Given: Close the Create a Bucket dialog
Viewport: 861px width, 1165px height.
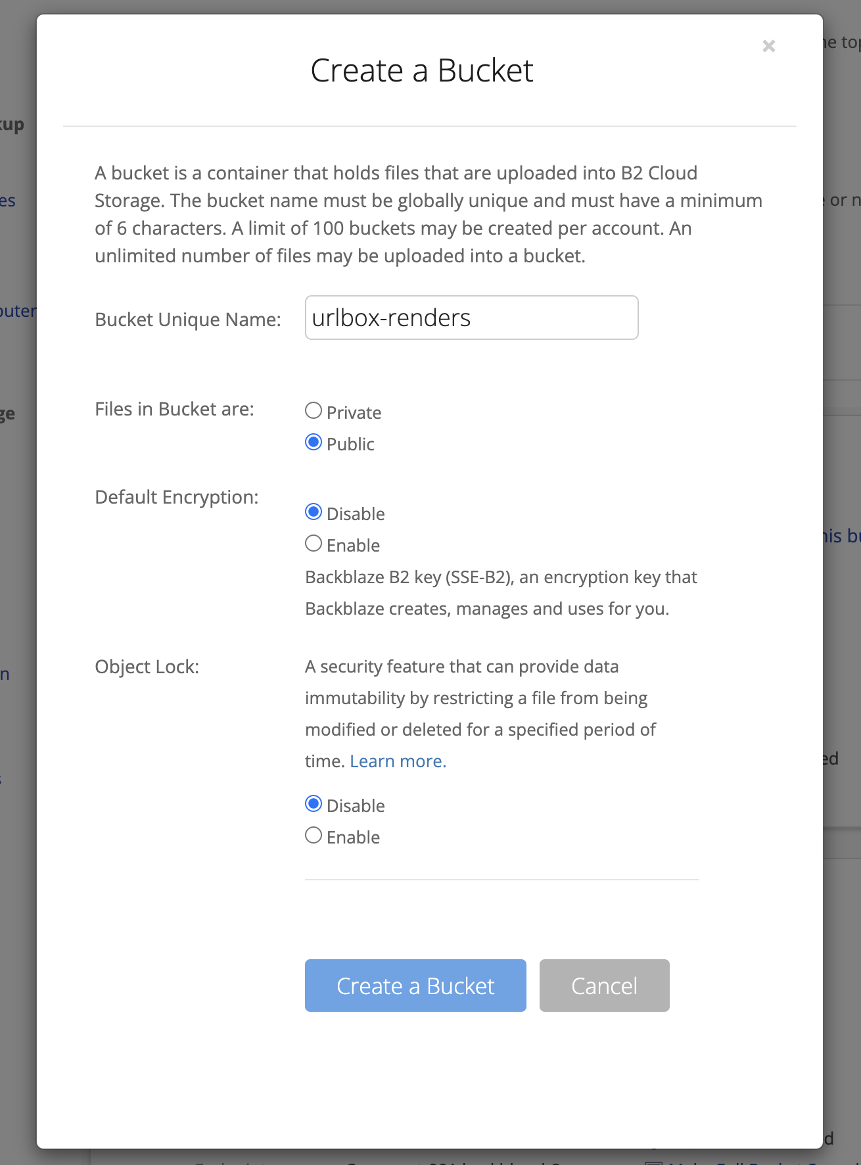Looking at the screenshot, I should 768,46.
